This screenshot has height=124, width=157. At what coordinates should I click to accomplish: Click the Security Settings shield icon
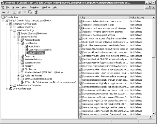pyautogui.click(x=18, y=37)
